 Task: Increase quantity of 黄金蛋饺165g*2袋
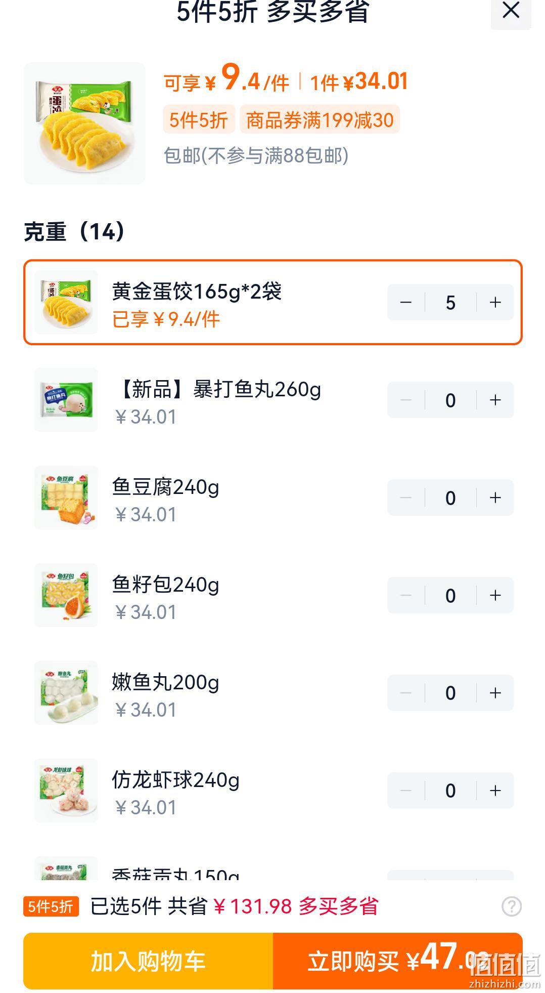point(495,302)
